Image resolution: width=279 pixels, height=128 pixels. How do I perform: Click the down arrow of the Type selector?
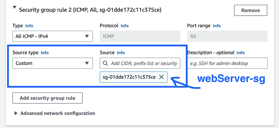pyautogui.click(x=87, y=36)
